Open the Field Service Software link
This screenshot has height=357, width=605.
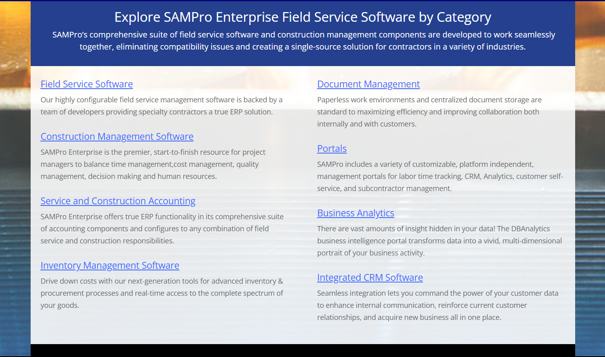(x=86, y=84)
